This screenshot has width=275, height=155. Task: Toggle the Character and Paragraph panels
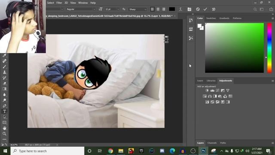tap(189, 9)
